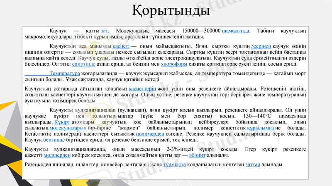Follow the 'спиртінде' link
This screenshot has height=186, width=332.
point(84,64)
